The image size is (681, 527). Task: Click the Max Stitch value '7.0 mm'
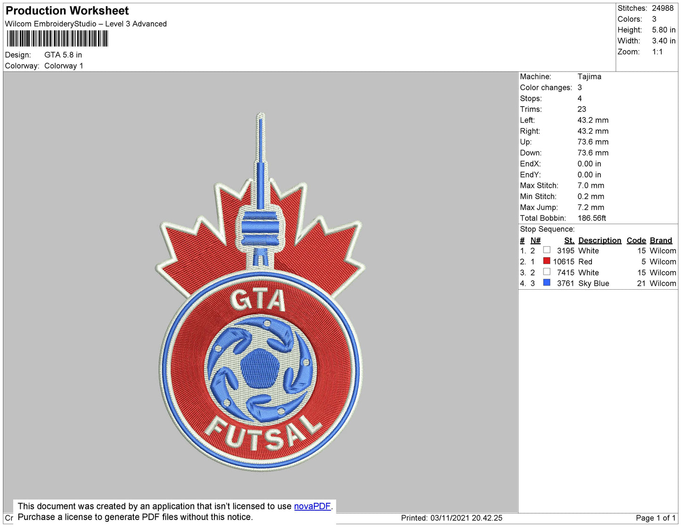pos(591,185)
